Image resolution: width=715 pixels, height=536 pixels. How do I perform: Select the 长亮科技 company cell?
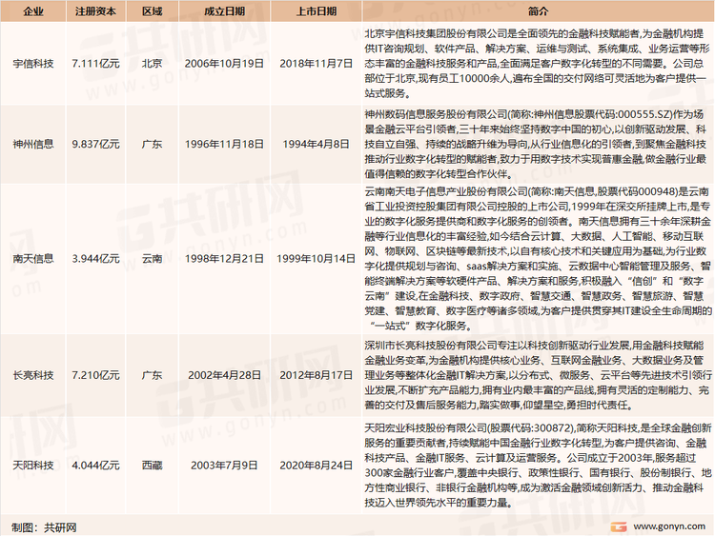(x=33, y=375)
